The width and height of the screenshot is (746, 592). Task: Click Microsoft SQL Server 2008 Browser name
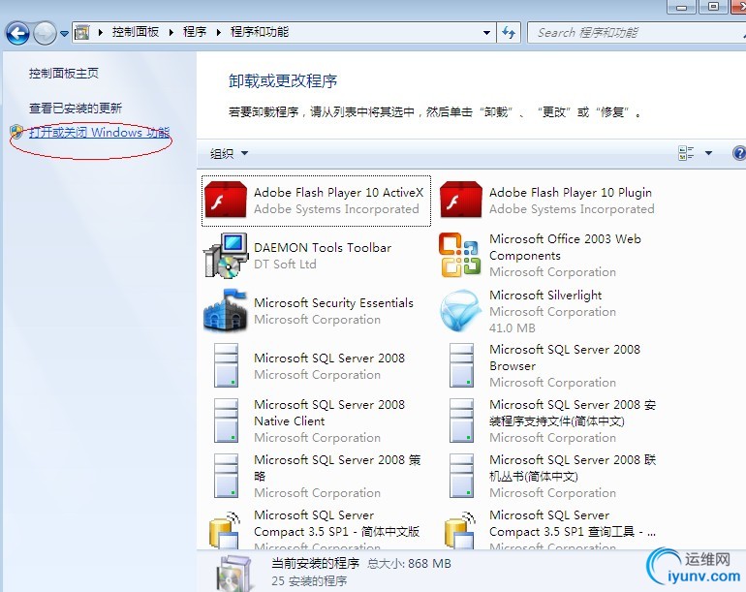coord(565,358)
